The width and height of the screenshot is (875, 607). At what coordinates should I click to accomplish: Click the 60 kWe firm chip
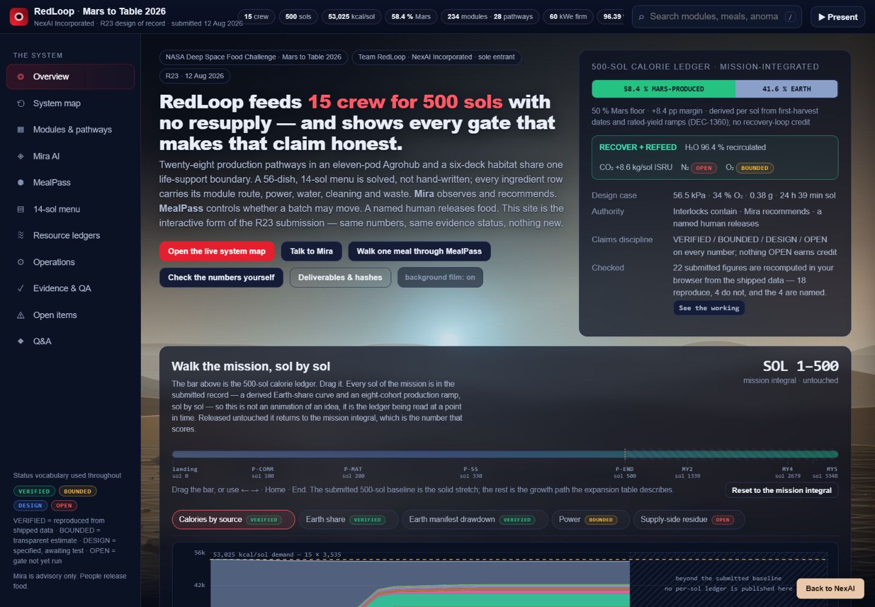[x=568, y=16]
